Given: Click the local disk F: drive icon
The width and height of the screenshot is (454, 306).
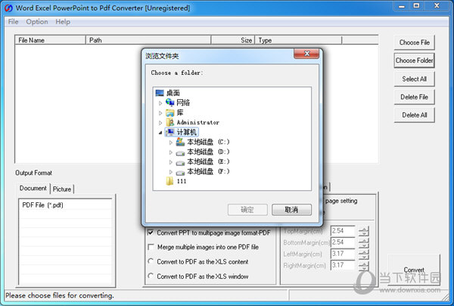Looking at the screenshot, I should (180, 173).
